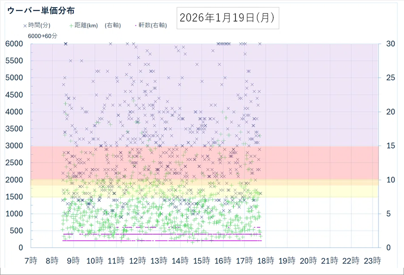Click the x-axis label 11時
The height and width of the screenshot is (275, 404).
[116, 261]
